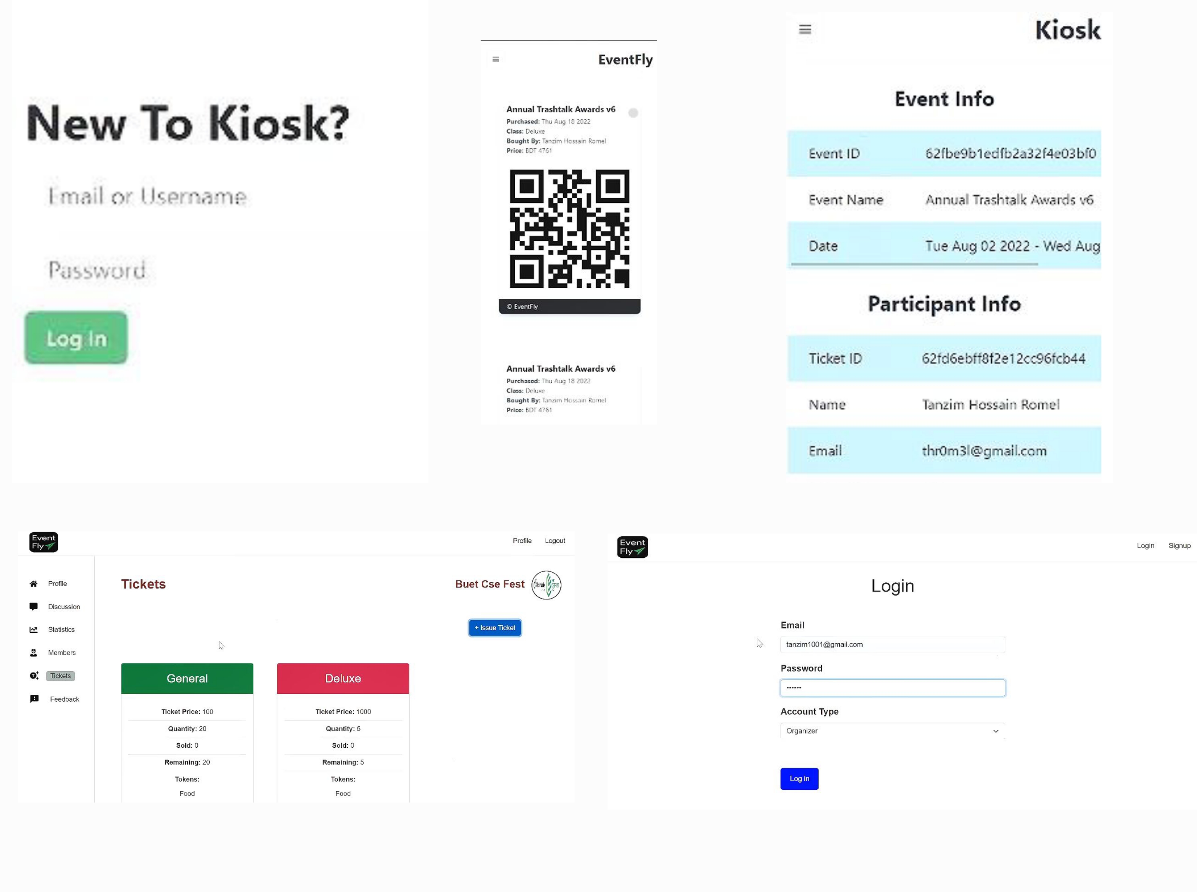The image size is (1197, 892).
Task: Click the Profile link in top navigation
Action: coord(522,541)
